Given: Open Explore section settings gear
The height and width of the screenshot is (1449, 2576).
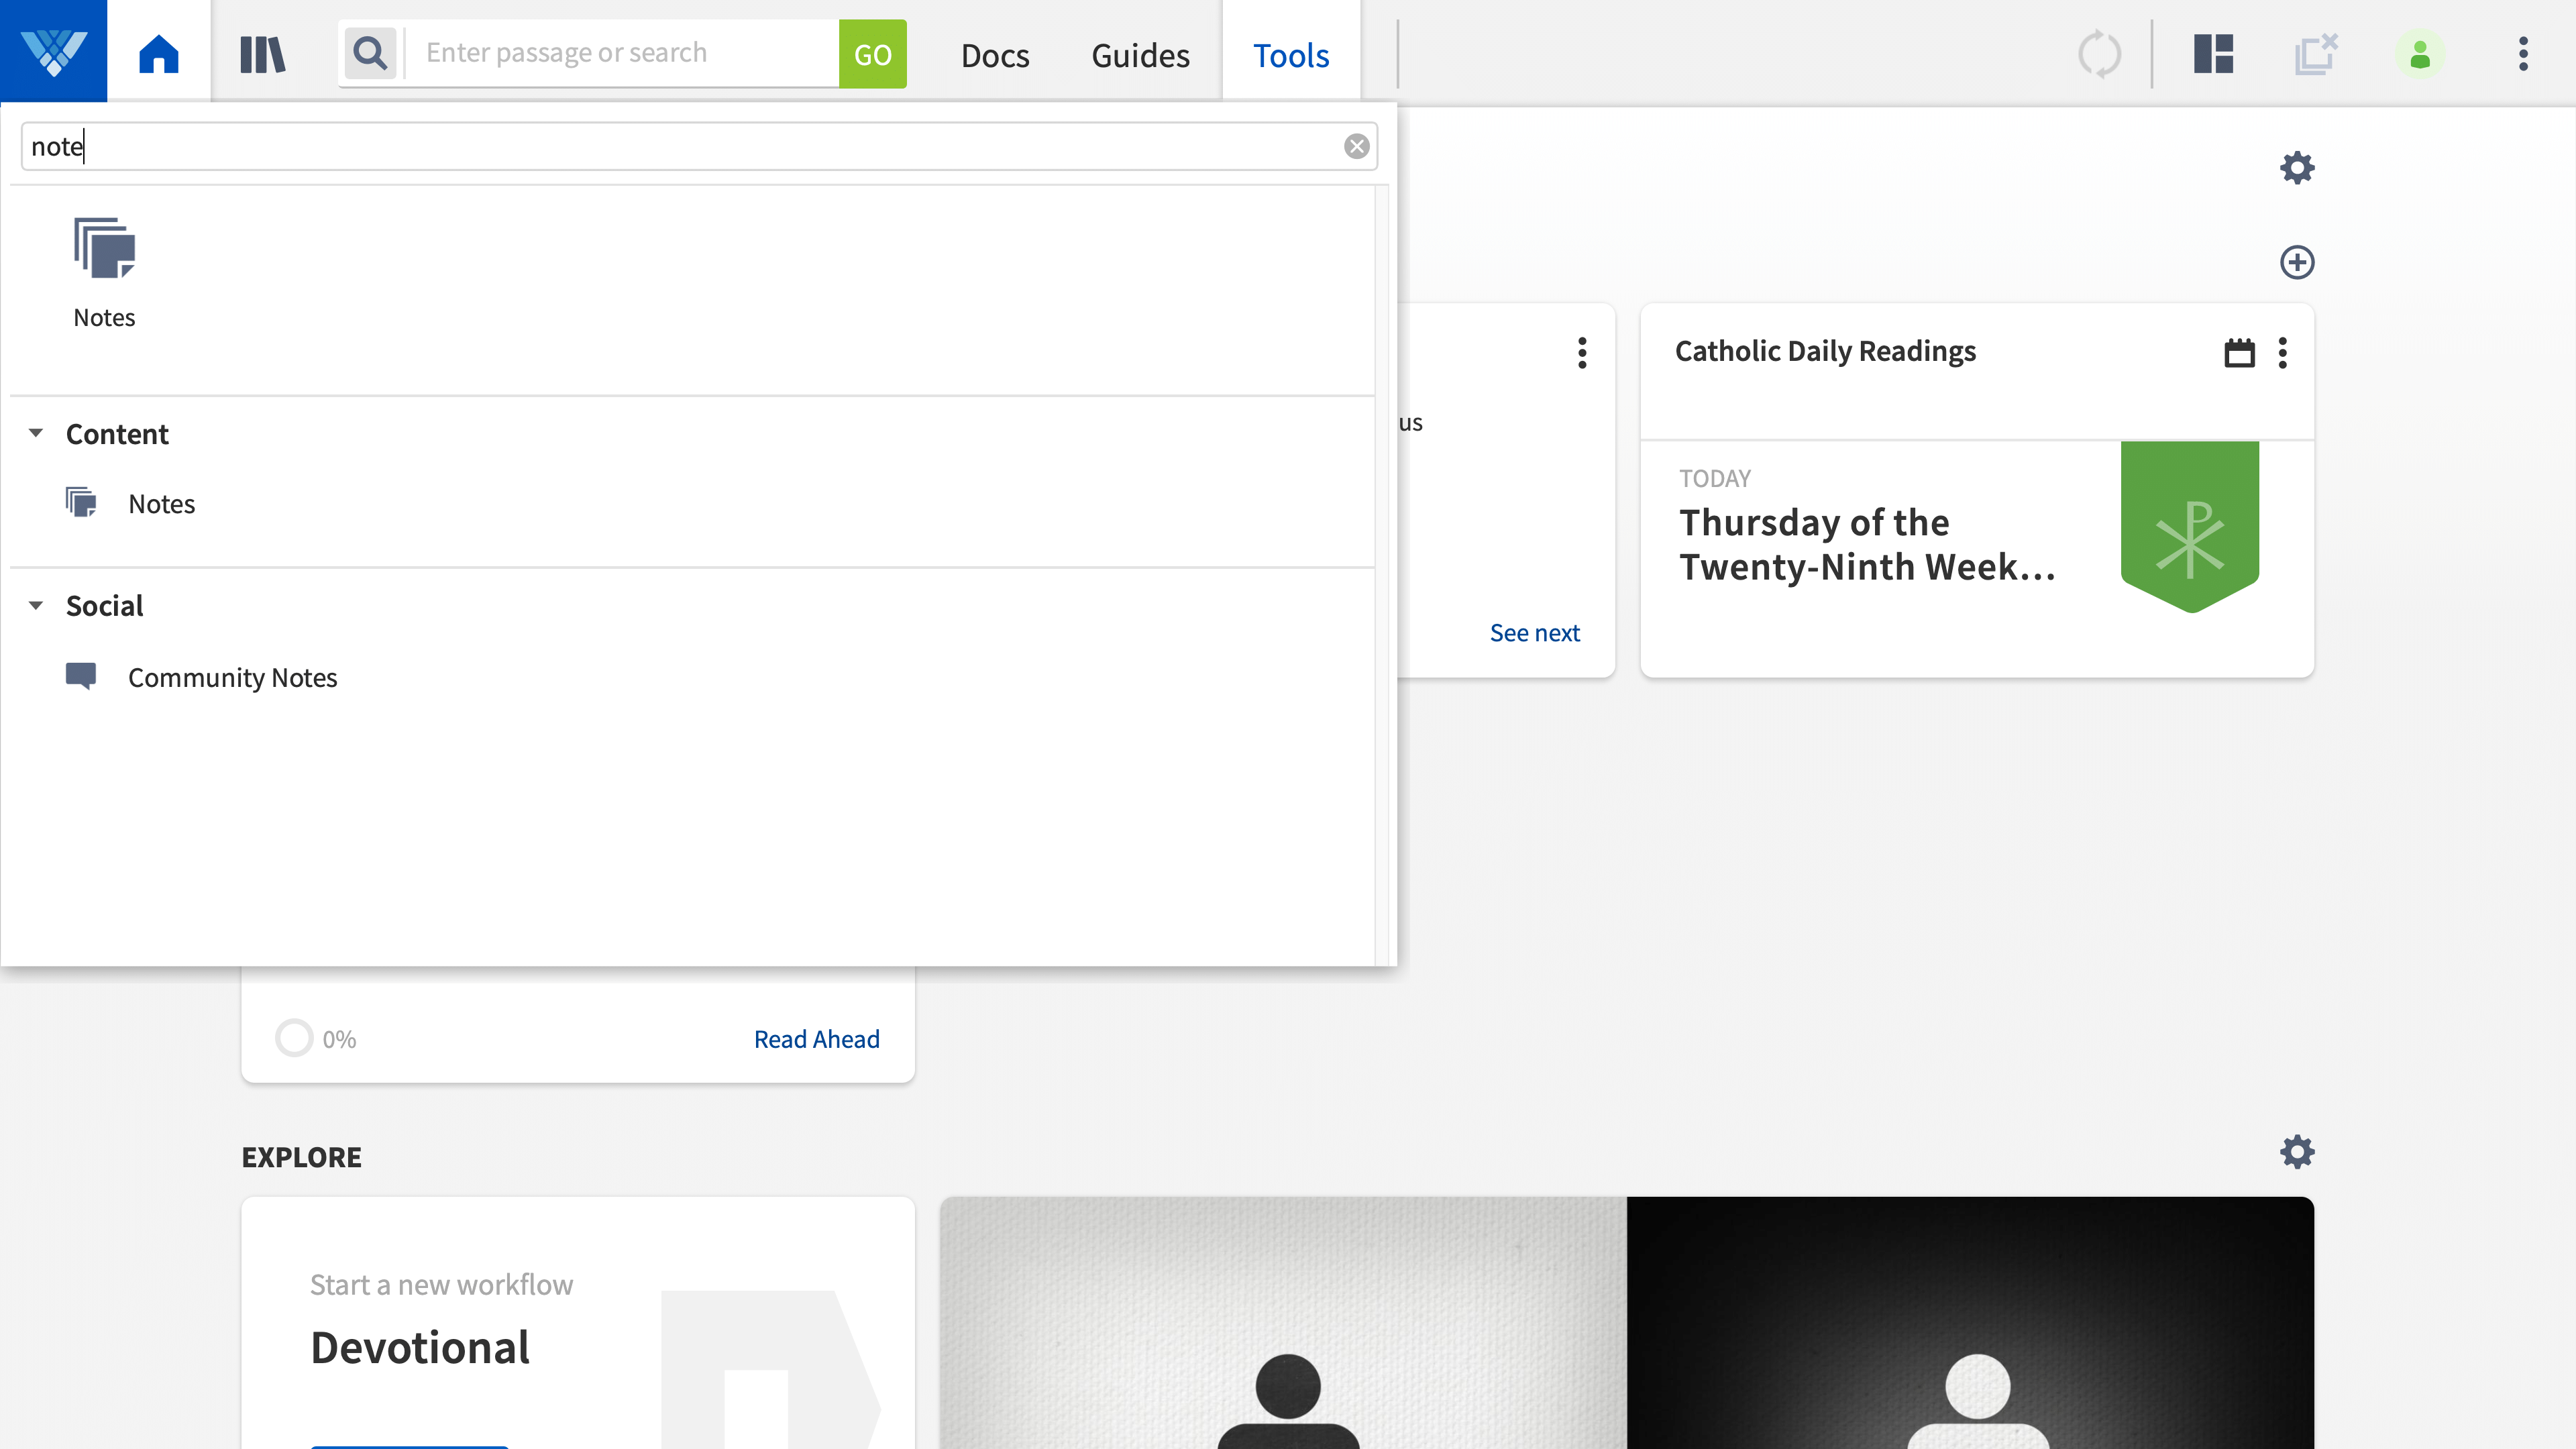Looking at the screenshot, I should pyautogui.click(x=2297, y=1151).
